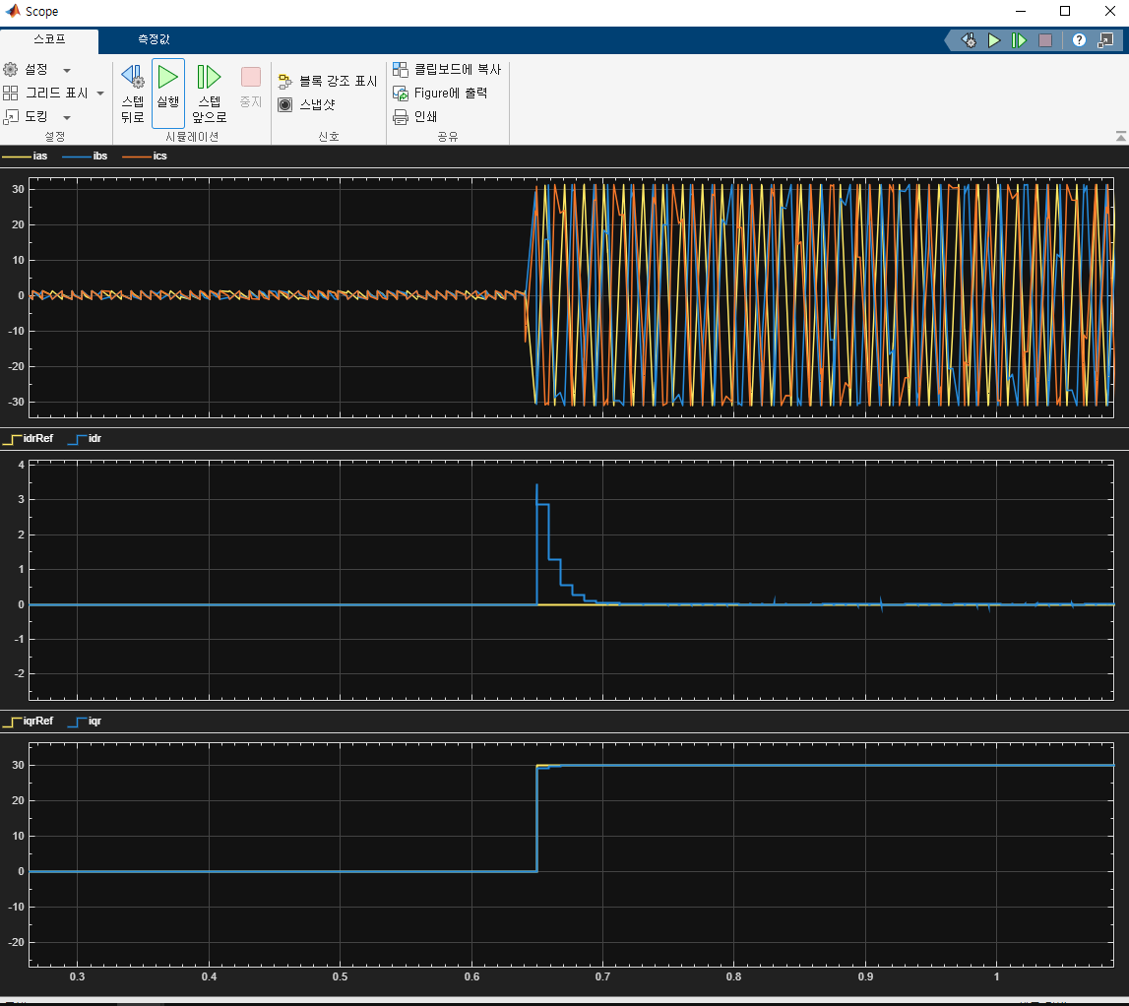Click the large 실행 (Run) button in the ribbon

tap(168, 86)
